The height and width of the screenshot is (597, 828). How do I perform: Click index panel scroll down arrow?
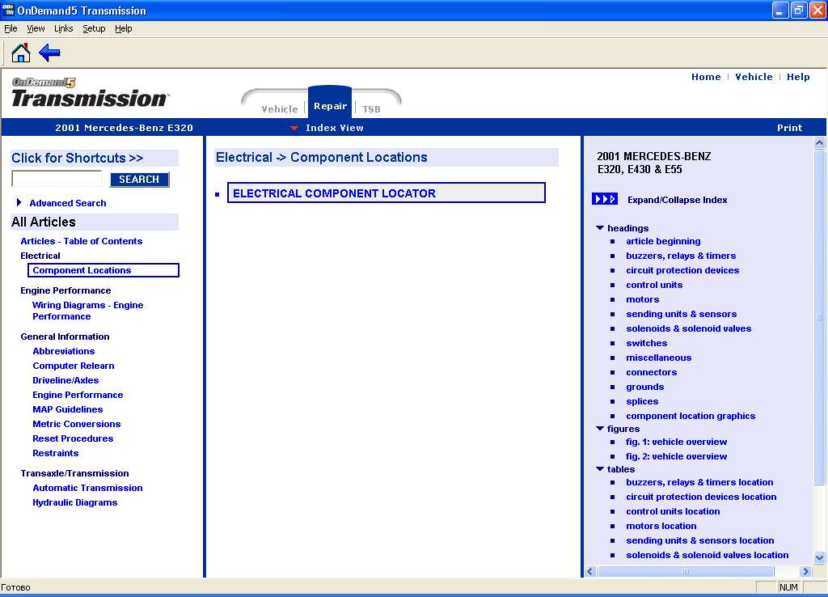[819, 557]
